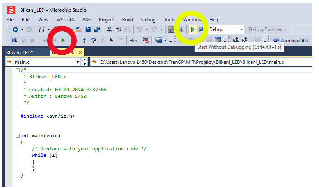Open the View menu
This screenshot has width=319, height=188.
pyautogui.click(x=43, y=20)
